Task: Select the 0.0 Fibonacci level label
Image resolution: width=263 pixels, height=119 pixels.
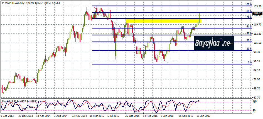Action: pos(250,63)
